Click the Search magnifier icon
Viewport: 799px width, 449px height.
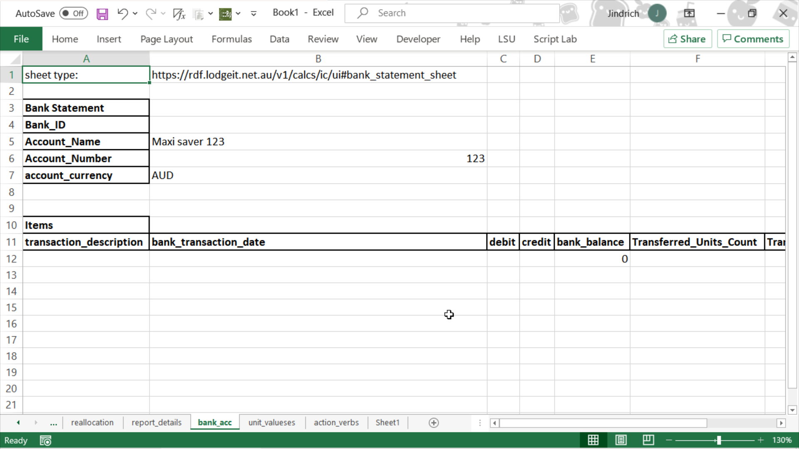[x=363, y=13]
